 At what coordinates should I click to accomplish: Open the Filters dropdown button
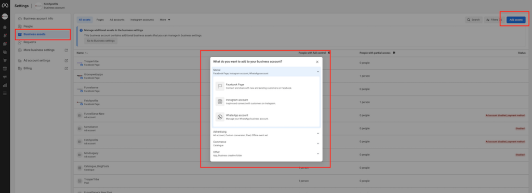click(x=494, y=20)
